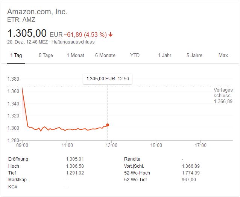The image size is (240, 197).
Task: Click the large 1.305,00 current price
Action: [27, 33]
